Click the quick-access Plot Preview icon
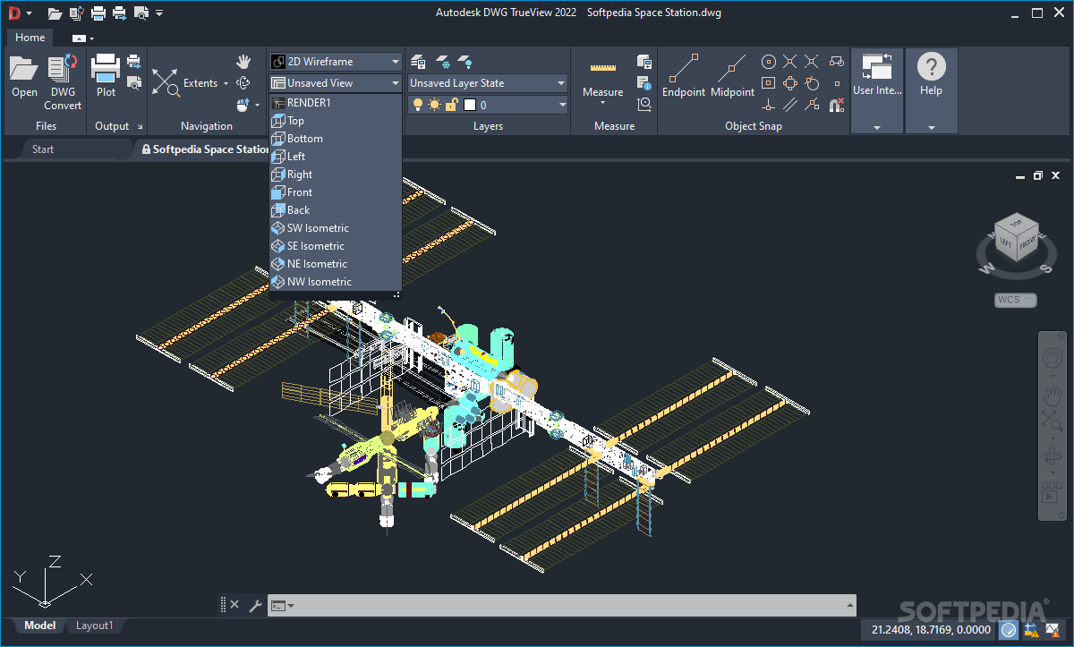This screenshot has height=647, width=1074. [x=141, y=13]
